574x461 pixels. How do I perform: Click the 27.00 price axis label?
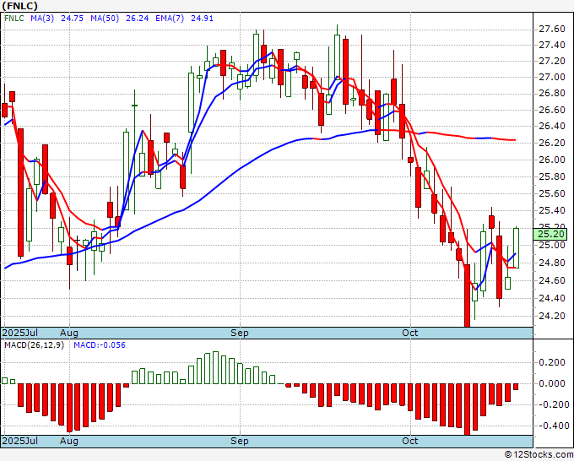click(552, 77)
